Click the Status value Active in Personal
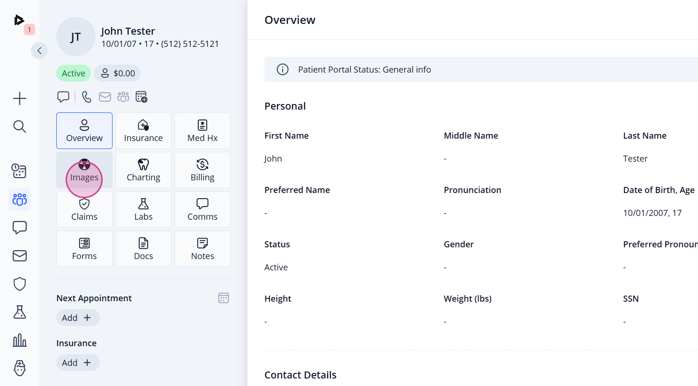Viewport: 698px width, 386px height. click(276, 267)
